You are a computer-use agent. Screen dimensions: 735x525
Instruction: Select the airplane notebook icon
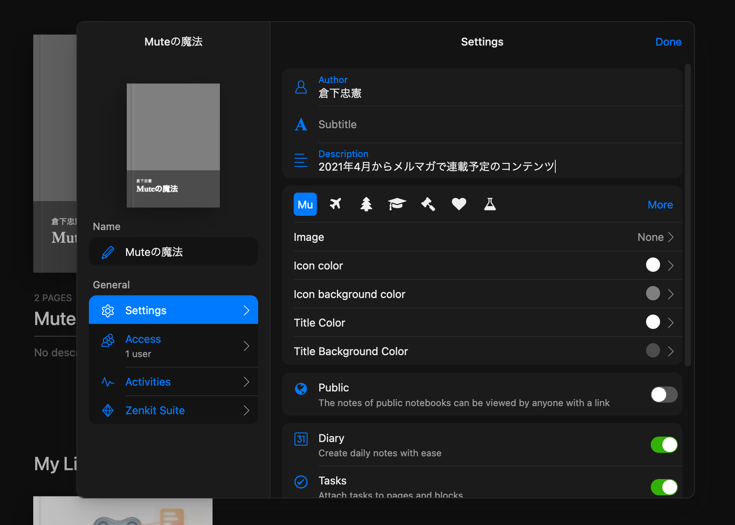335,204
